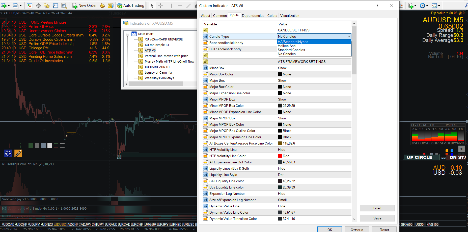Open the chart periodicity clock icon
Screen dimensions: 468x232
point(422,6)
